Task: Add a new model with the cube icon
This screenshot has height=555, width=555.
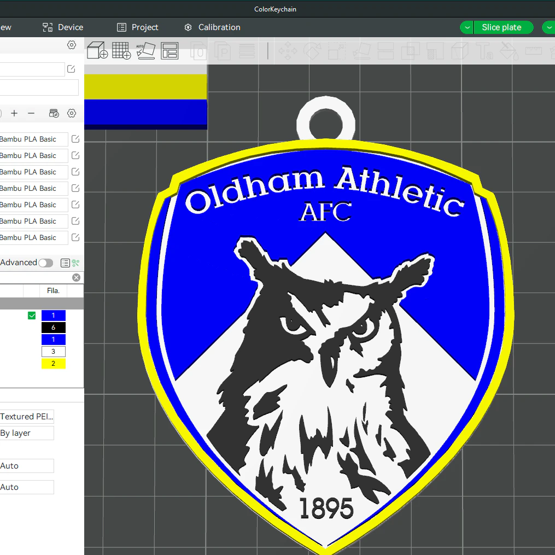Action: click(x=96, y=51)
